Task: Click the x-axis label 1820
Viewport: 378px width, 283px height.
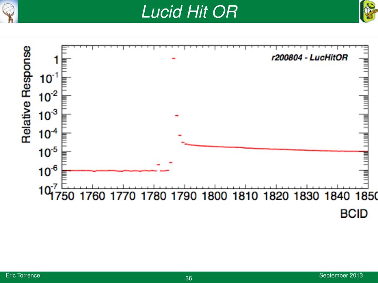Action: (276, 196)
